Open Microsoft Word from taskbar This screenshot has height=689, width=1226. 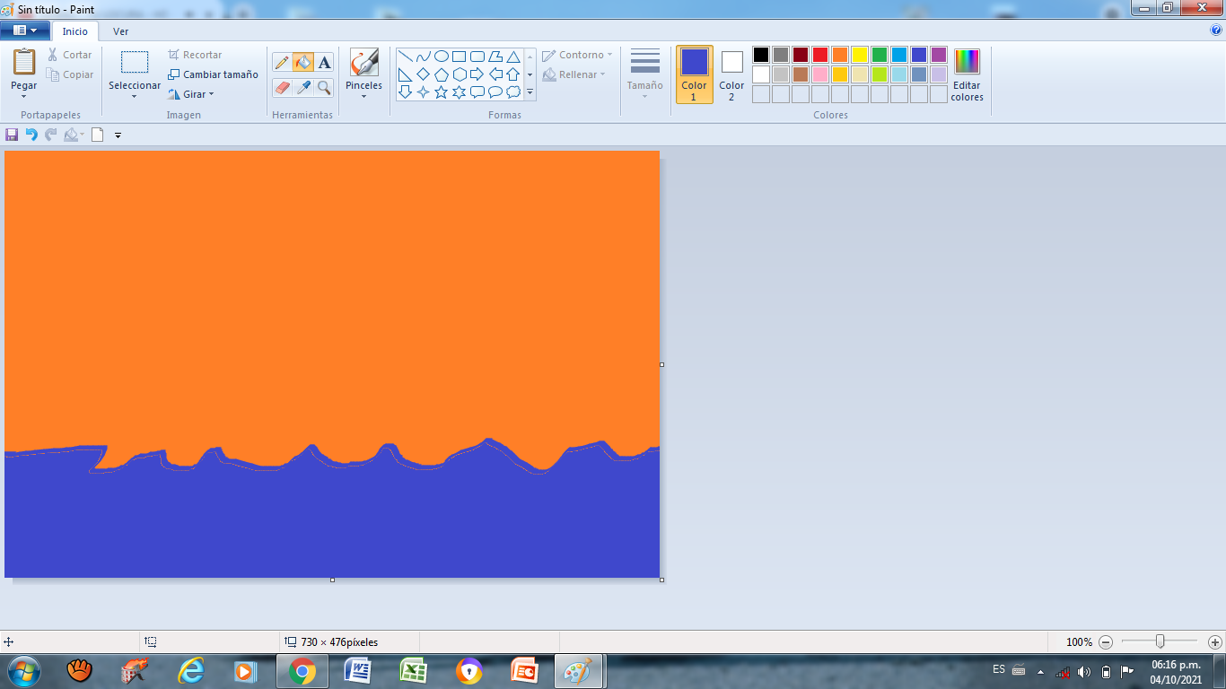(357, 671)
